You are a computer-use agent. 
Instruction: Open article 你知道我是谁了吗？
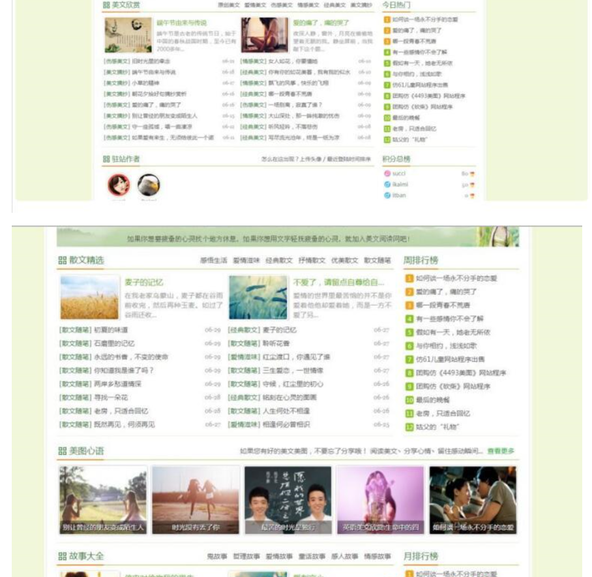124,371
